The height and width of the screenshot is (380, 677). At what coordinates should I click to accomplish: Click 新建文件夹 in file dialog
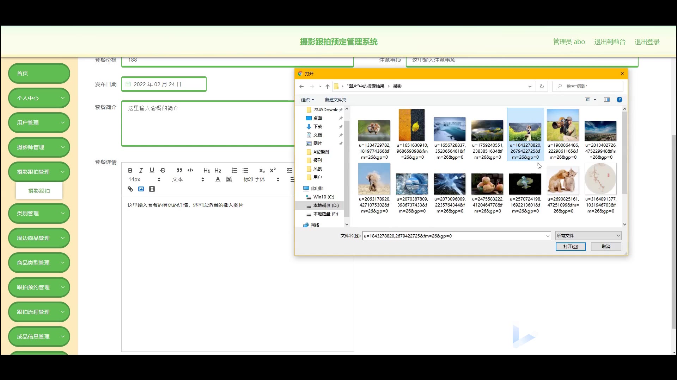coord(335,100)
